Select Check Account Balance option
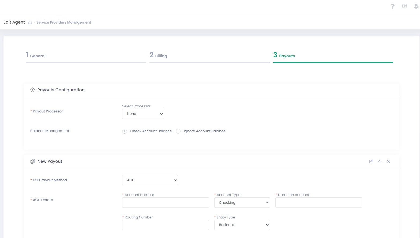This screenshot has height=238, width=420. (125, 131)
